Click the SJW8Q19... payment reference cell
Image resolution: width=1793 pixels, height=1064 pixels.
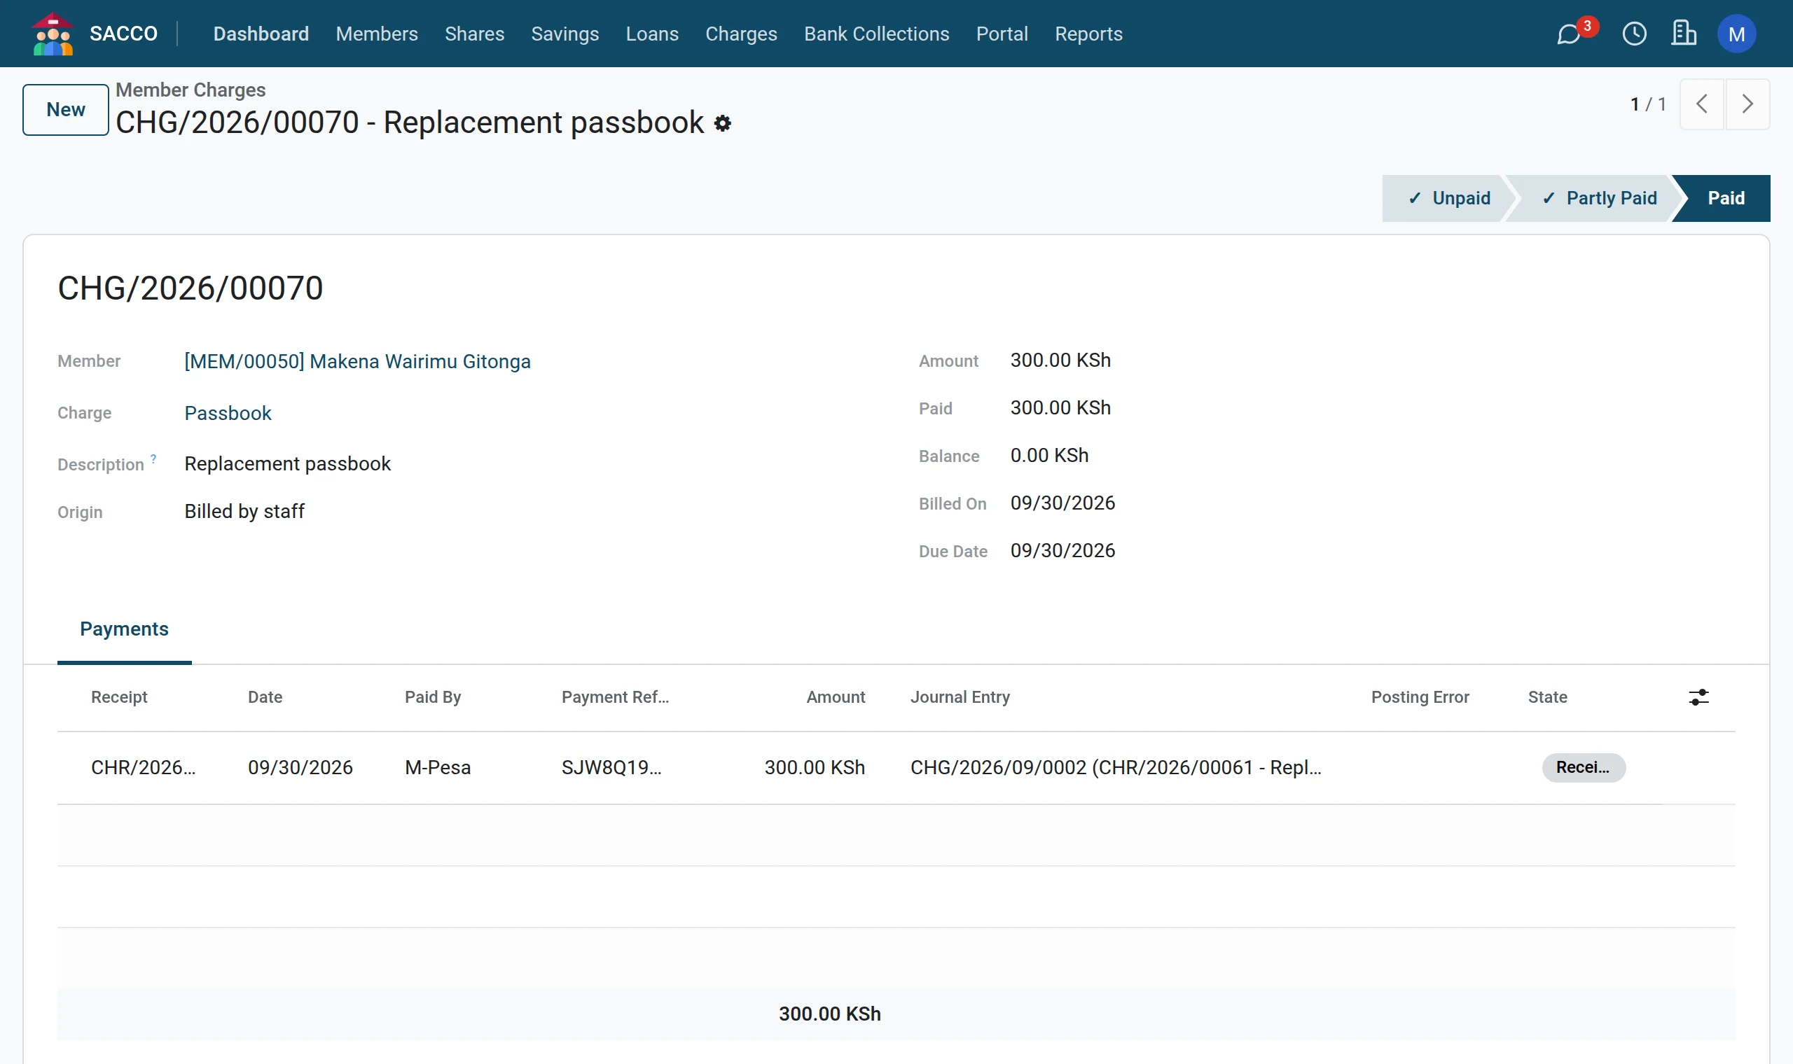[611, 767]
